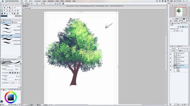Viewport: 190px width, 106px height.
Task: Open Spotlight search in macOS menu bar
Action: [184, 1]
